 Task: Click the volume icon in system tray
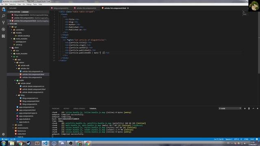245,143
